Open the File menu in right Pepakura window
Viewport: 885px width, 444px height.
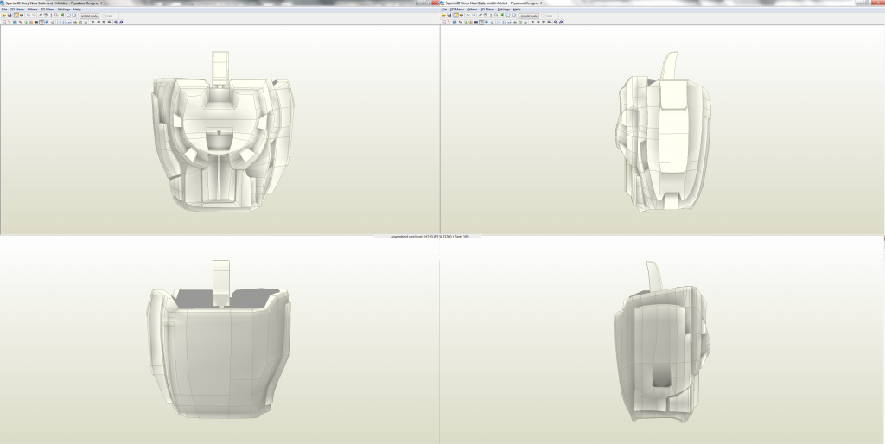point(444,10)
